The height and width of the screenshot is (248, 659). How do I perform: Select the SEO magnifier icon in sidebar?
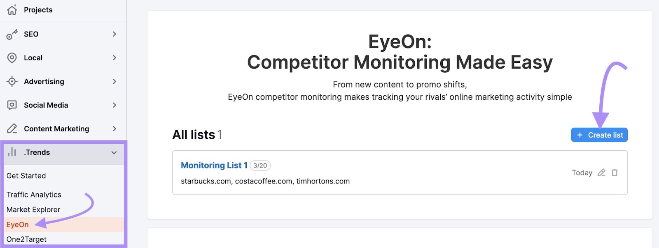click(x=12, y=34)
